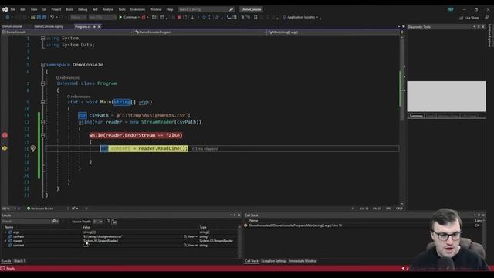Collapse the internal class Program block
494x278 pixels.
pos(42,83)
